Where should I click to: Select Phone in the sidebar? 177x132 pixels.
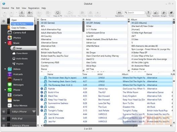[x=17, y=90]
